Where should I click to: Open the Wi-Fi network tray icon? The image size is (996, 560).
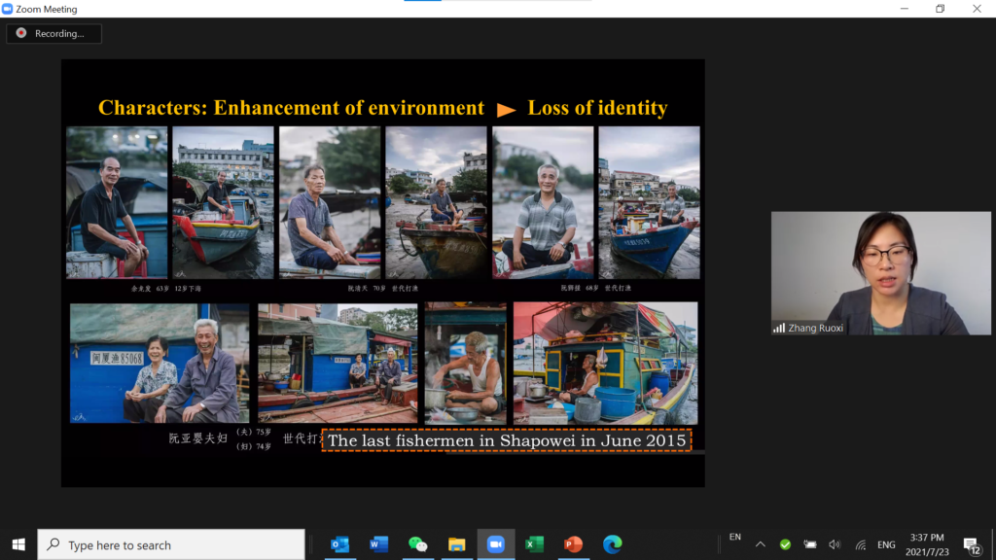click(x=860, y=544)
